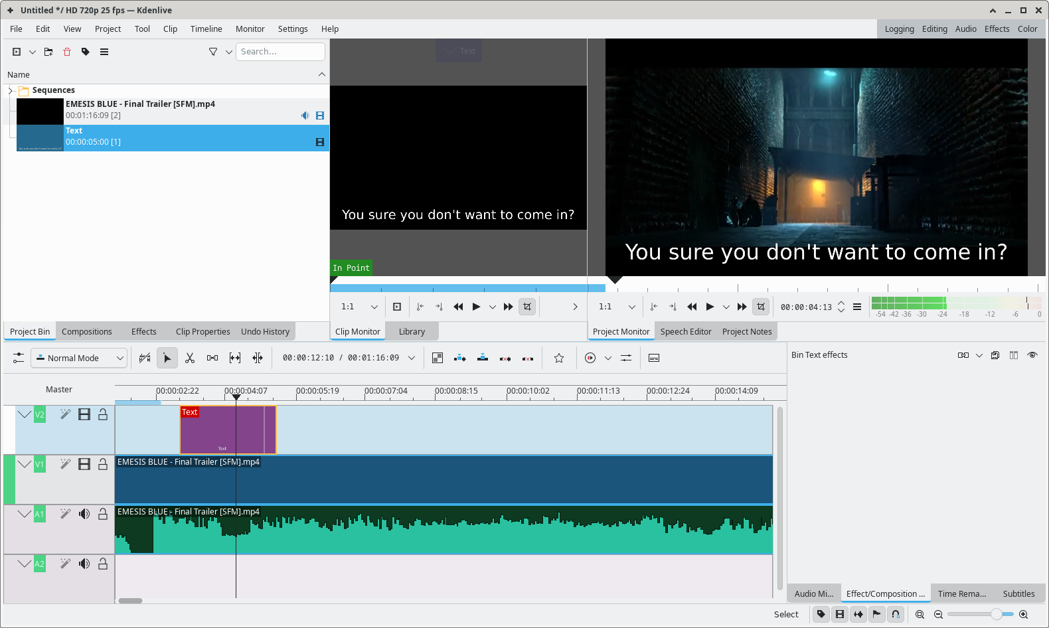1049x628 pixels.
Task: Click the project bin search field
Action: [x=280, y=52]
